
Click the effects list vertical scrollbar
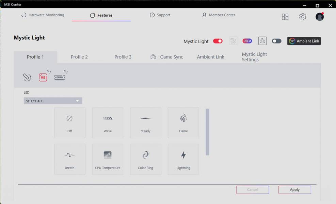coord(207,132)
